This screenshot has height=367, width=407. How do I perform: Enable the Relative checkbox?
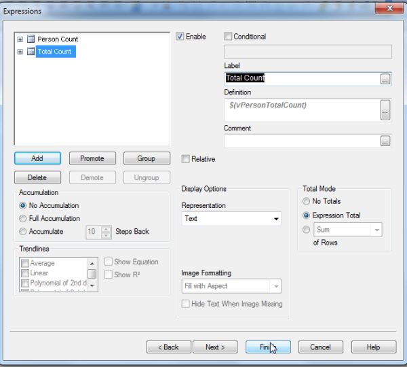pos(185,159)
